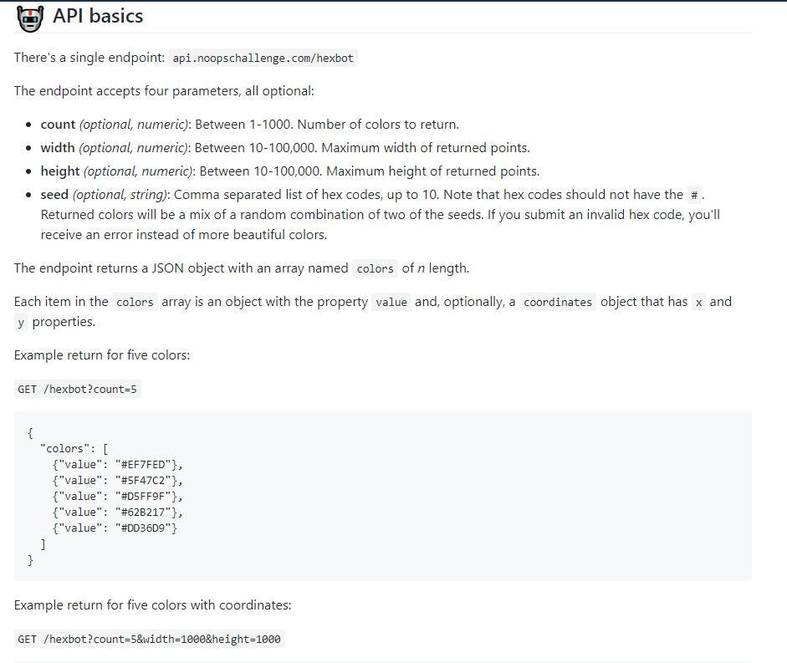787x663 pixels.
Task: Click the inline x property code
Action: click(x=698, y=302)
